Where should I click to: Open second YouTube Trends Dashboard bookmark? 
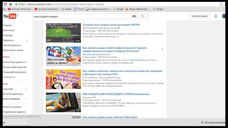point(47,9)
